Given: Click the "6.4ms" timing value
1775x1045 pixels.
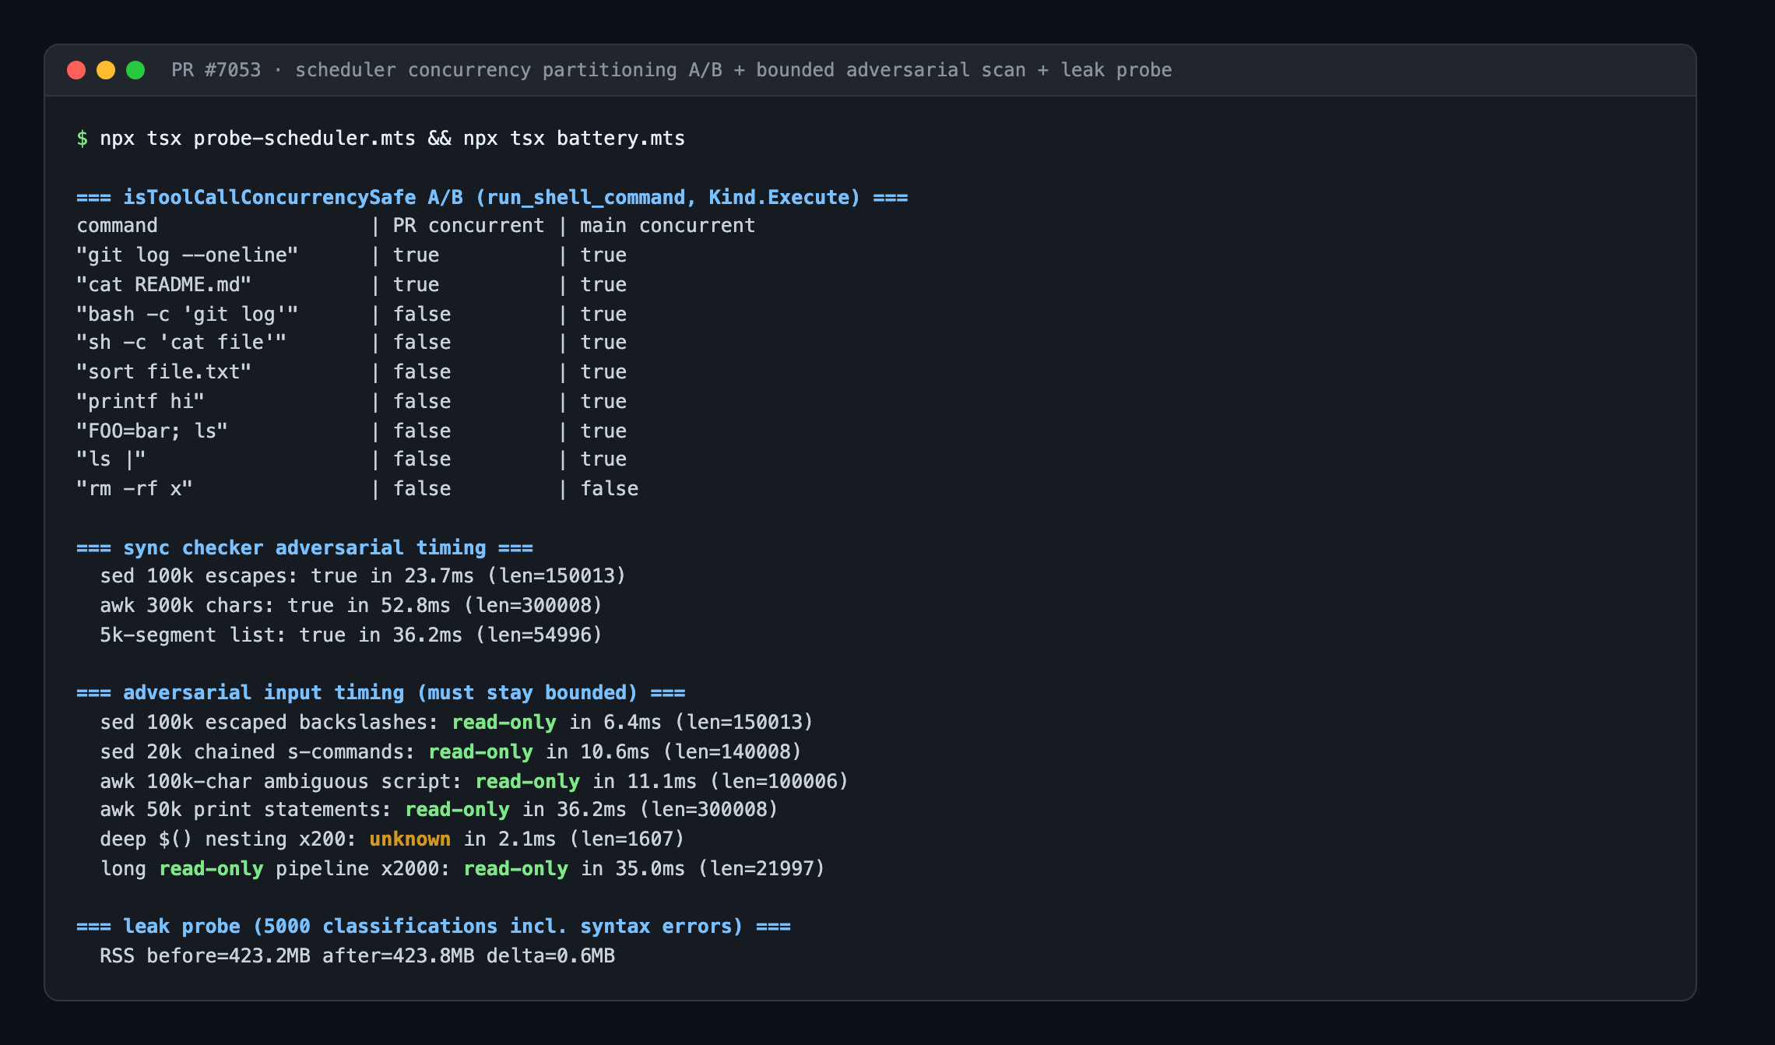Looking at the screenshot, I should click(x=632, y=723).
